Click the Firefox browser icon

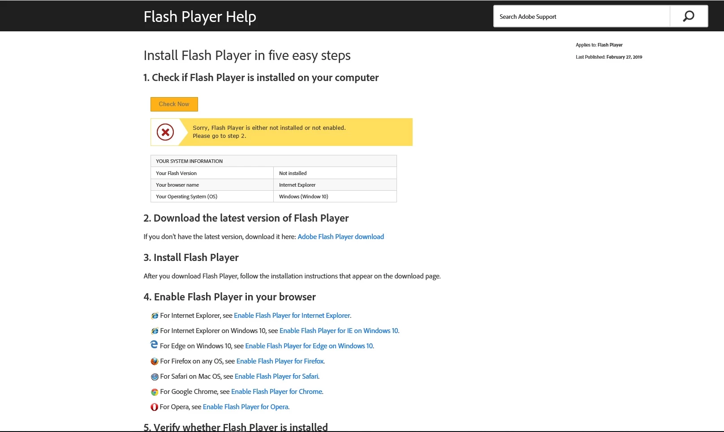155,361
